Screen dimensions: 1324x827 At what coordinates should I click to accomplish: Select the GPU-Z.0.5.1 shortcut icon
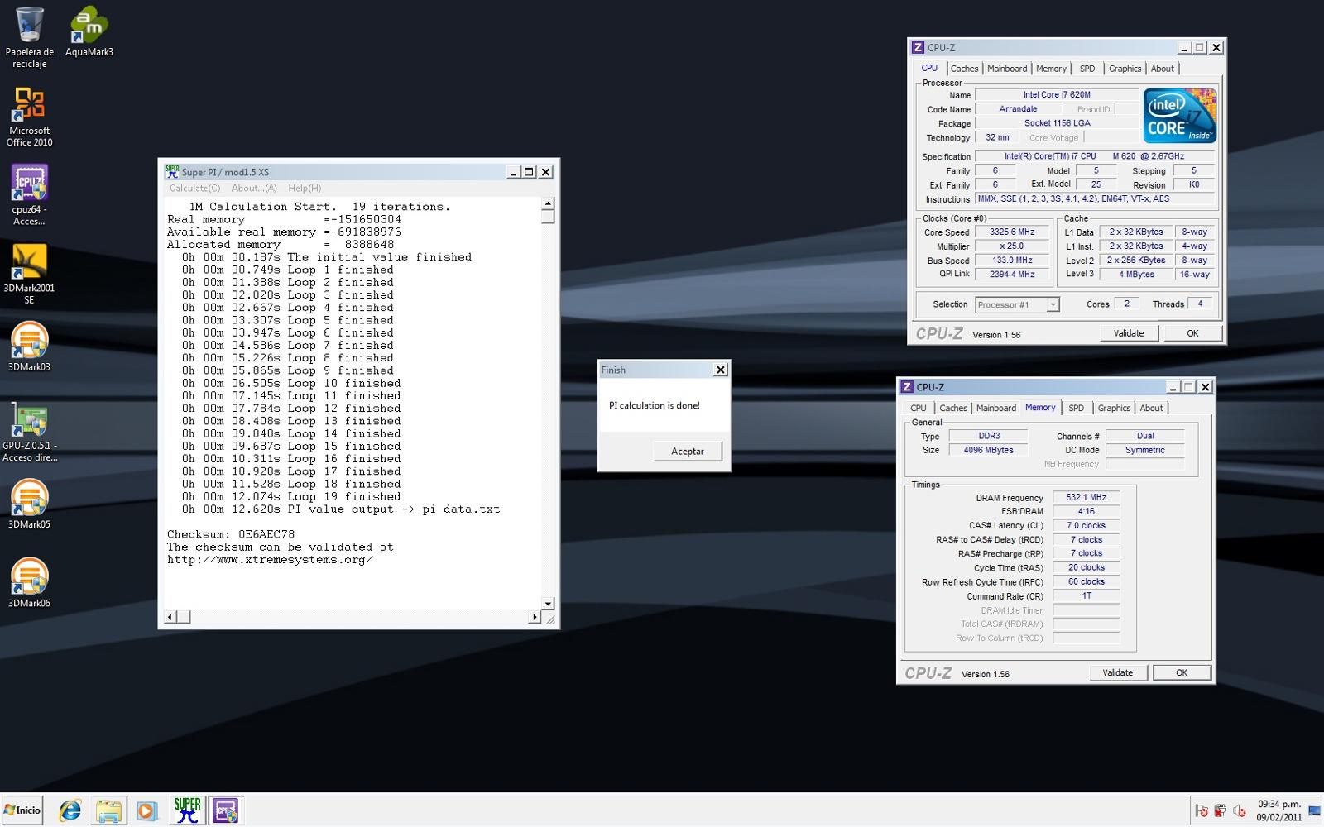point(30,432)
